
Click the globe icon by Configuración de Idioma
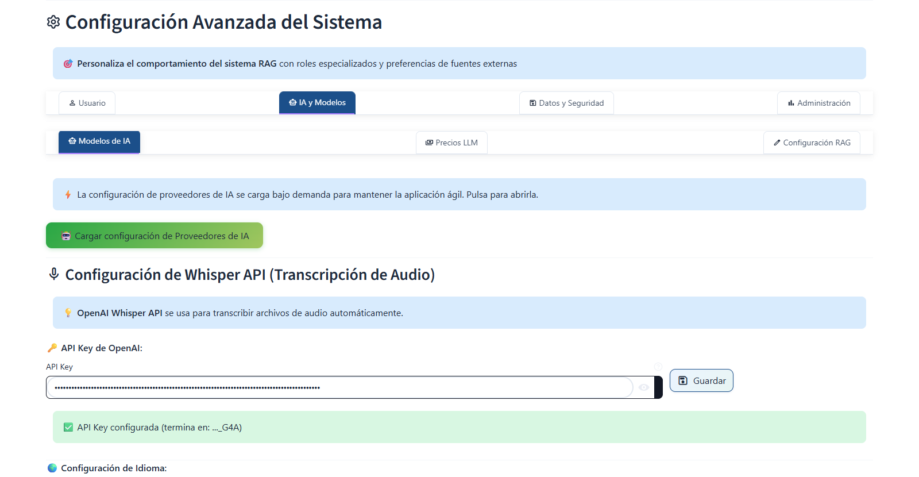tap(52, 468)
